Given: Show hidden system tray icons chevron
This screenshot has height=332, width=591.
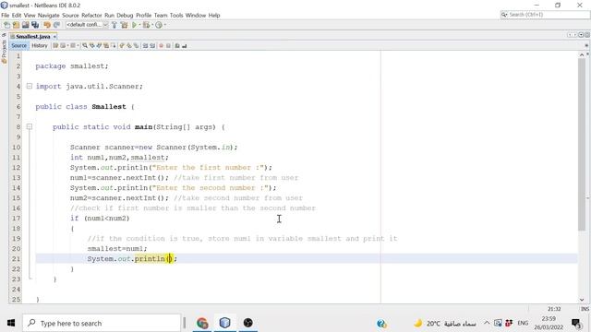Looking at the screenshot, I should tap(487, 323).
